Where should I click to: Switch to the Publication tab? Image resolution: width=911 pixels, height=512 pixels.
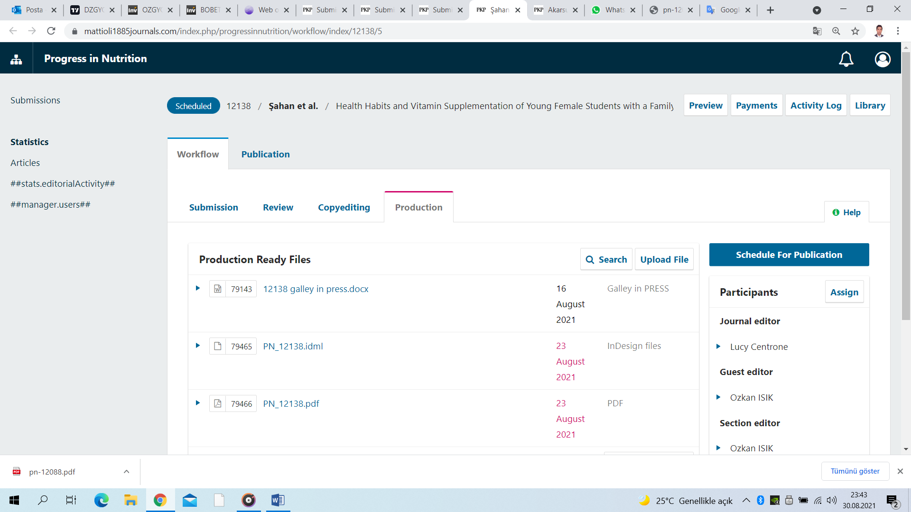click(x=265, y=154)
